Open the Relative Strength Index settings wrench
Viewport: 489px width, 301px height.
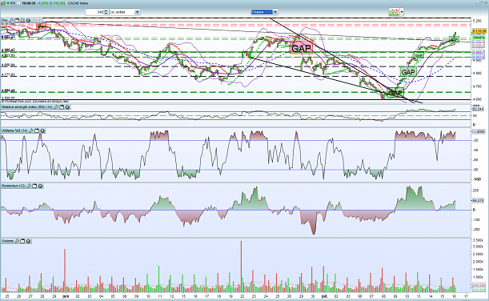pos(56,107)
